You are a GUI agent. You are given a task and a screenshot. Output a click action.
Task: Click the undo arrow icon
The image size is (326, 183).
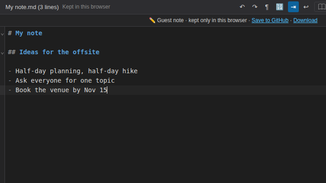pos(242,7)
